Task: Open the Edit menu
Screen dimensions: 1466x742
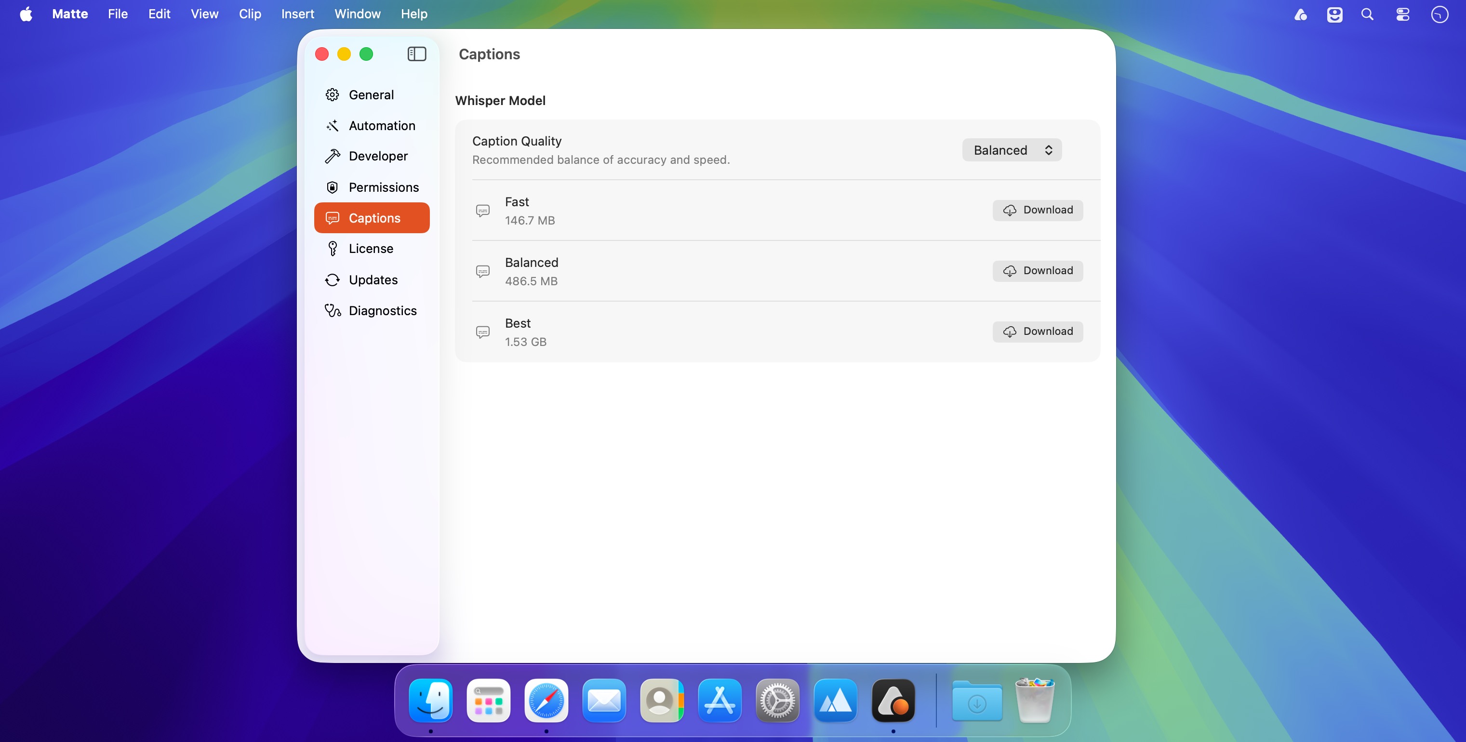Action: click(160, 13)
